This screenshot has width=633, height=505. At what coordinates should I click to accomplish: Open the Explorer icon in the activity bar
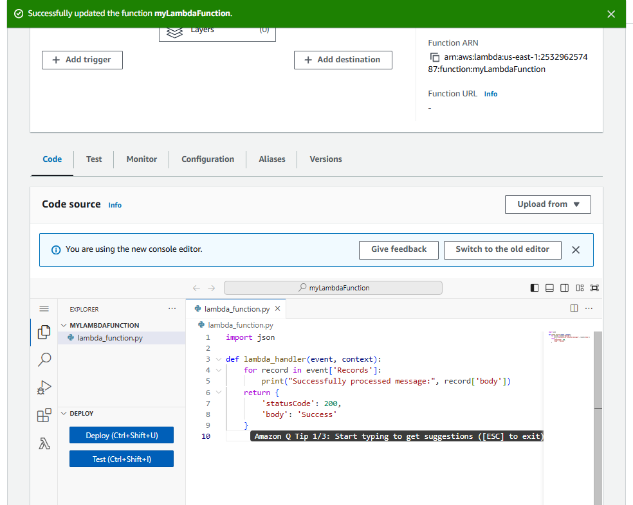44,332
